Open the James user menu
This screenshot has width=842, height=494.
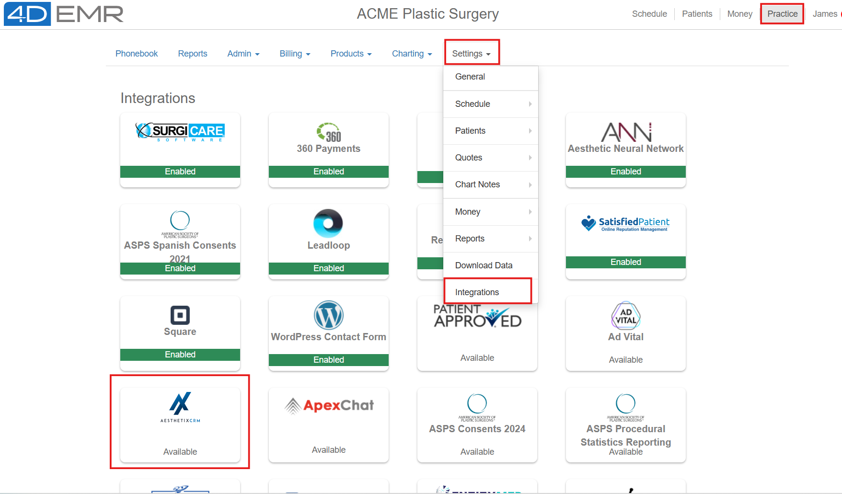point(826,14)
